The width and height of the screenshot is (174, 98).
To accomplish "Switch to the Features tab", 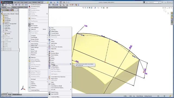I will tap(4, 7).
